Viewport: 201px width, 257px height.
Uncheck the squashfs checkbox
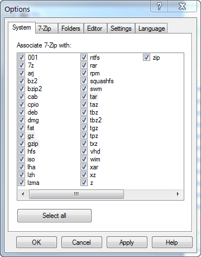click(x=84, y=81)
